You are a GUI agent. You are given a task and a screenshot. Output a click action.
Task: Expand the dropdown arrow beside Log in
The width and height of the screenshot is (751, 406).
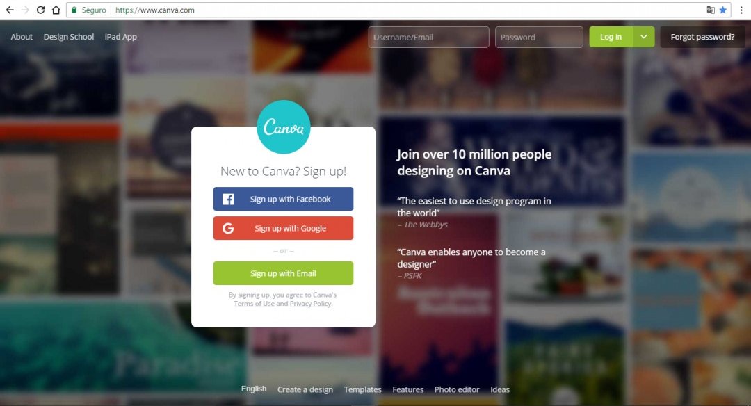[x=644, y=37]
